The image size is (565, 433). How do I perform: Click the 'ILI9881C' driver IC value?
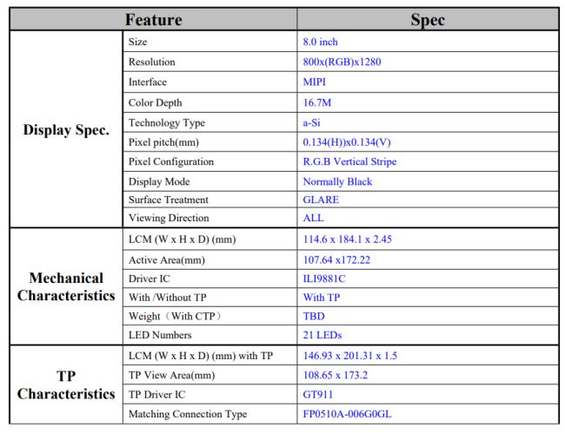324,280
